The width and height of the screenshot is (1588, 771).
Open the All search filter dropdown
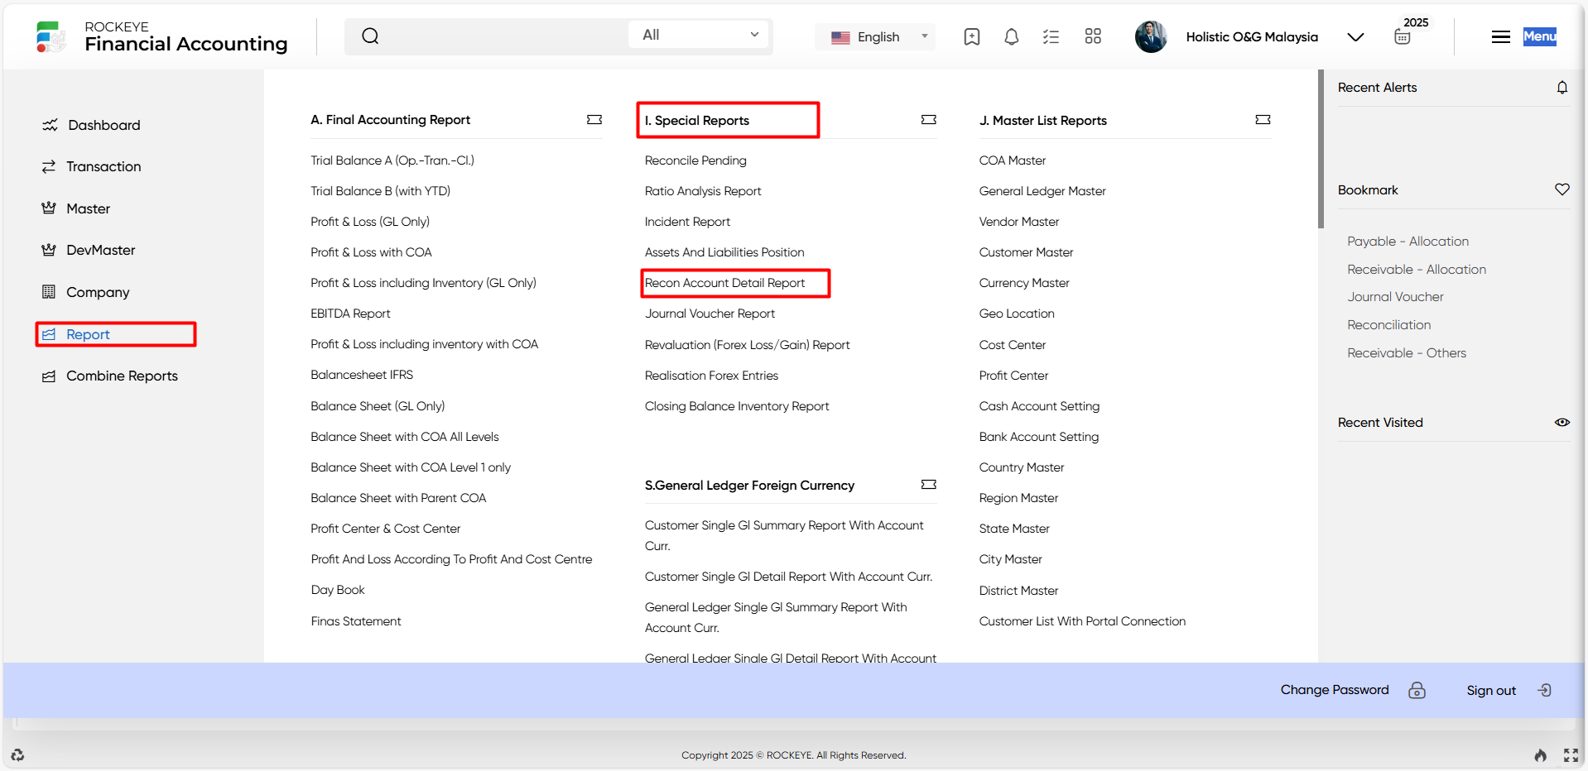click(x=700, y=35)
